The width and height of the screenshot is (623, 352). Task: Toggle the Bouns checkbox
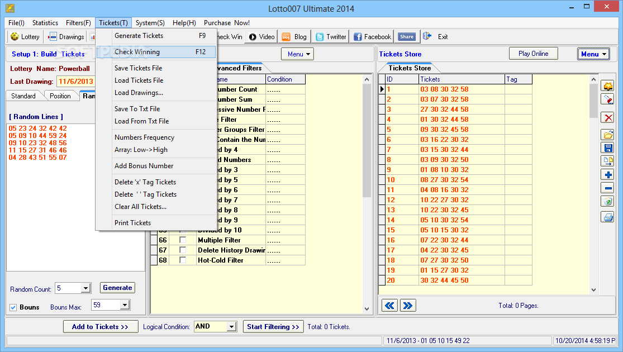[x=13, y=307]
